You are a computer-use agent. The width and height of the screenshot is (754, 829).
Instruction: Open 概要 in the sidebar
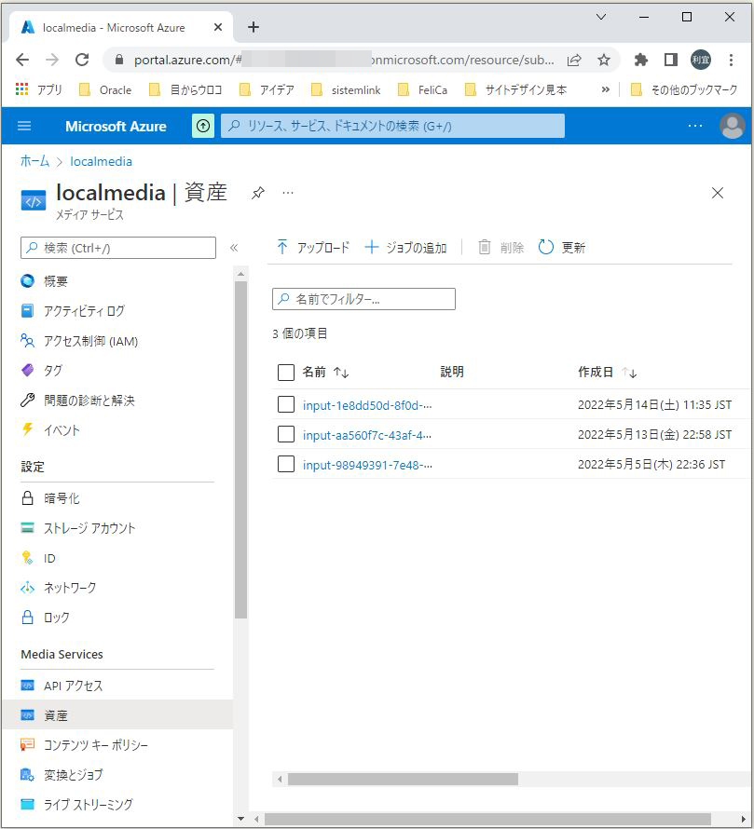pos(56,281)
